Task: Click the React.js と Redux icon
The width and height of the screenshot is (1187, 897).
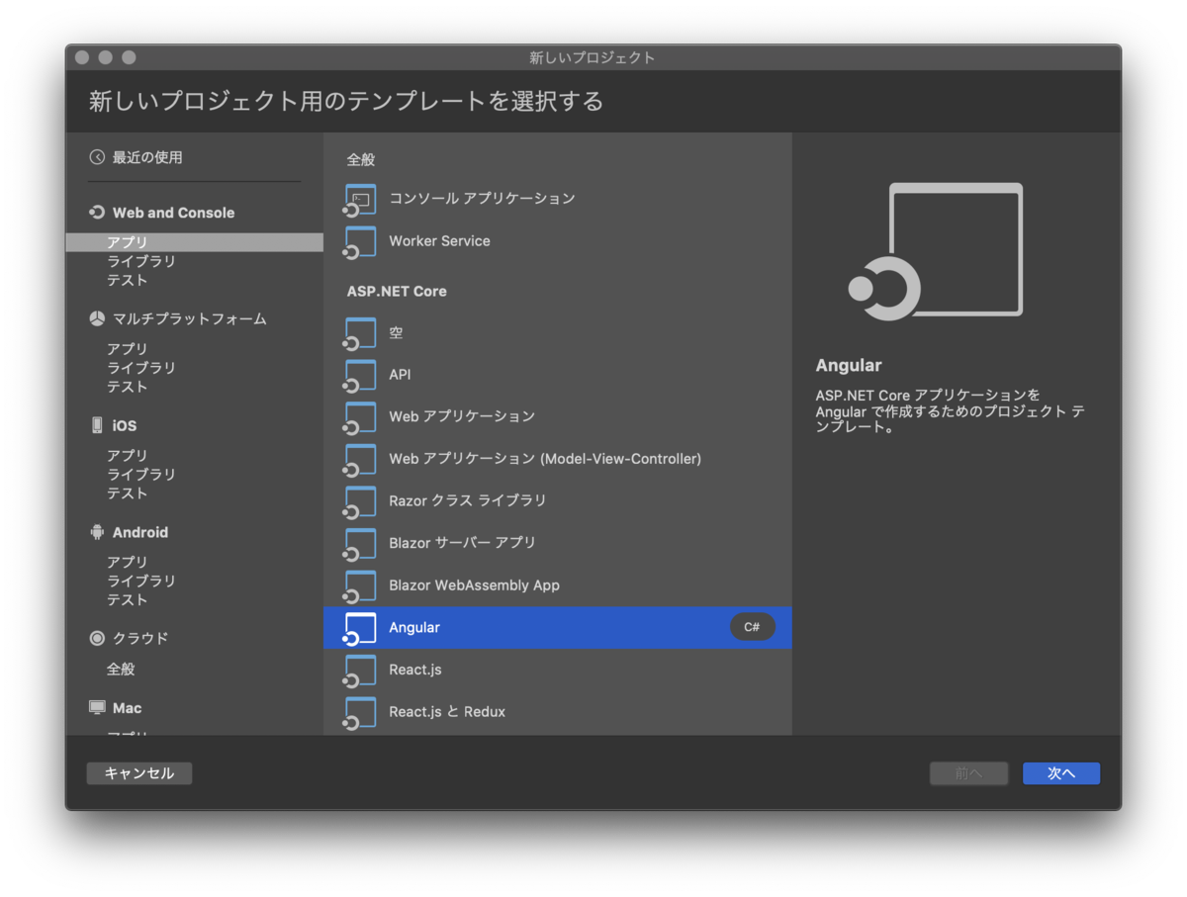Action: tap(360, 713)
